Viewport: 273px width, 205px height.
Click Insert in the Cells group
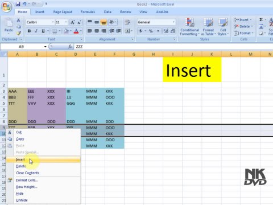coord(243,20)
